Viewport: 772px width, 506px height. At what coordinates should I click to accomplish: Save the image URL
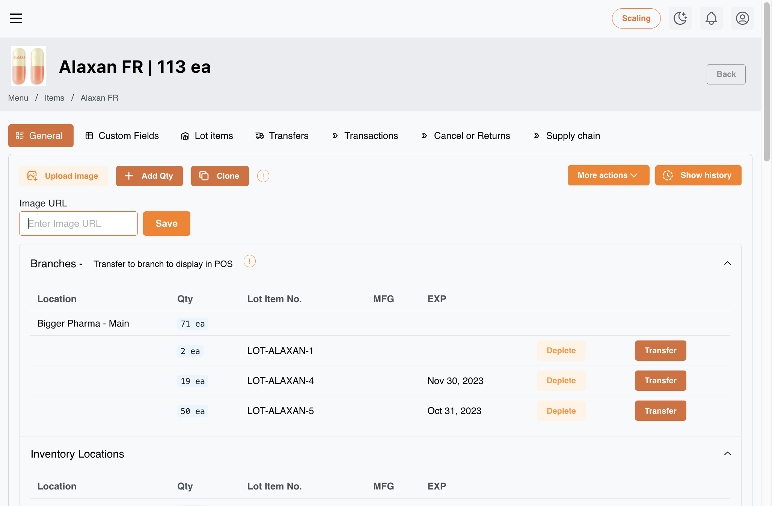coord(167,223)
